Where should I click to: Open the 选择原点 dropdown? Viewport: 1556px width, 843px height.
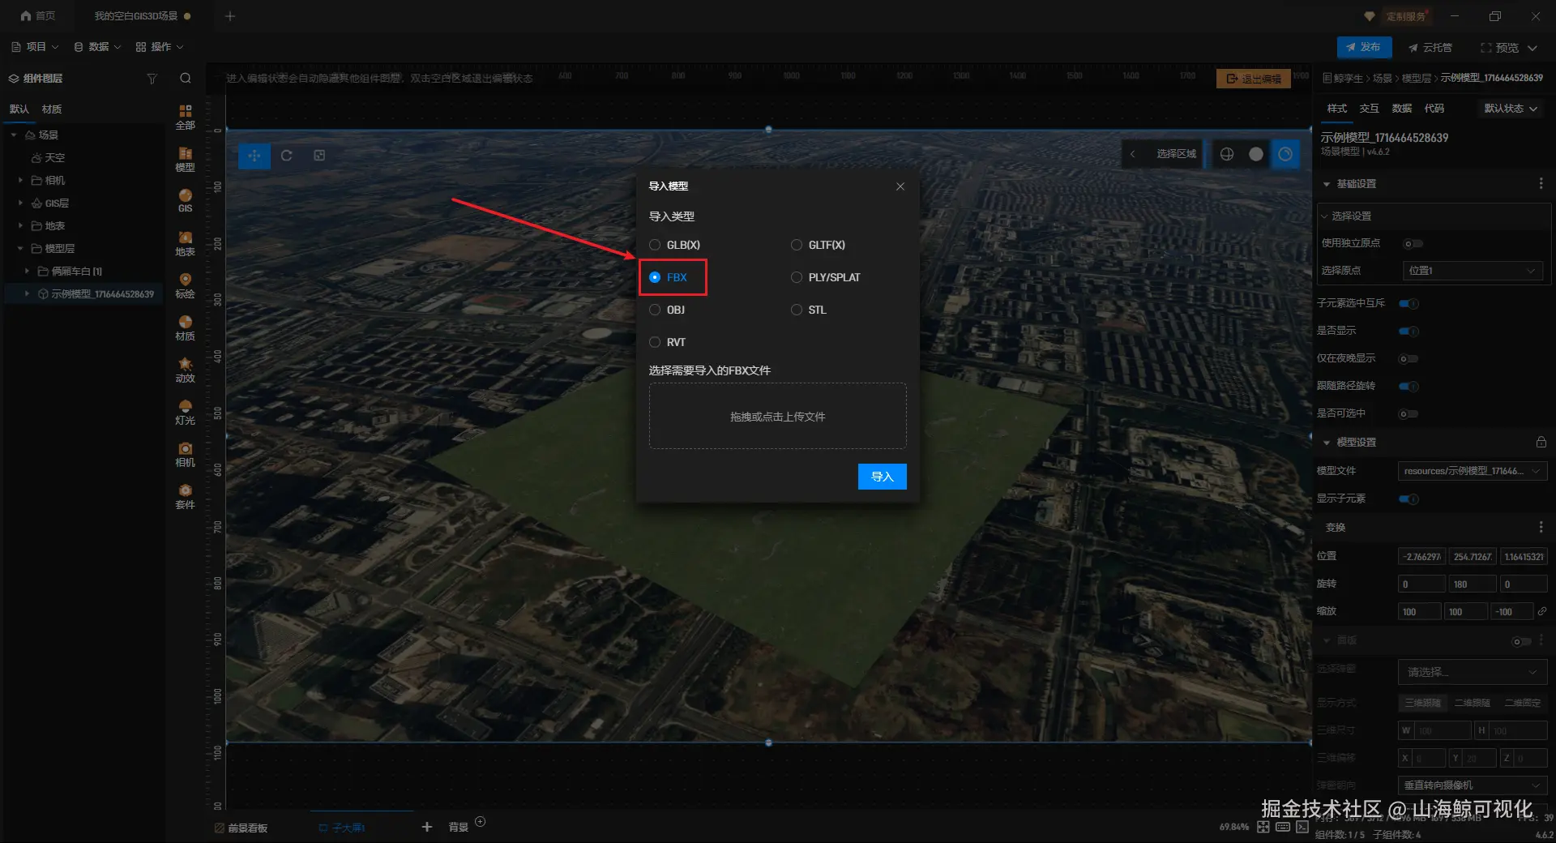click(x=1473, y=271)
